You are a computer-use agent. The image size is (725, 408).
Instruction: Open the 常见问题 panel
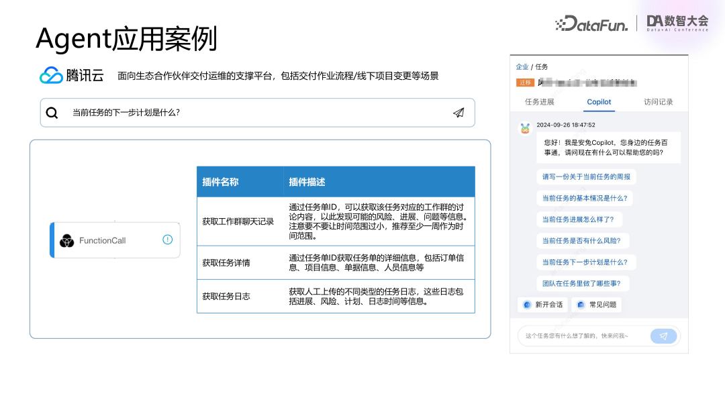pos(597,304)
